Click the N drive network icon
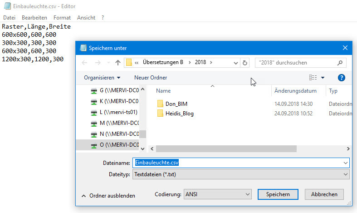 tap(94, 134)
